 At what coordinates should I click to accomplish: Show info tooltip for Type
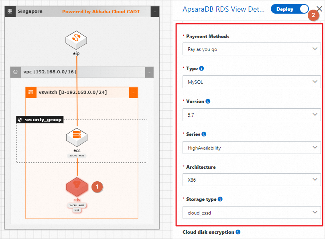(x=201, y=68)
